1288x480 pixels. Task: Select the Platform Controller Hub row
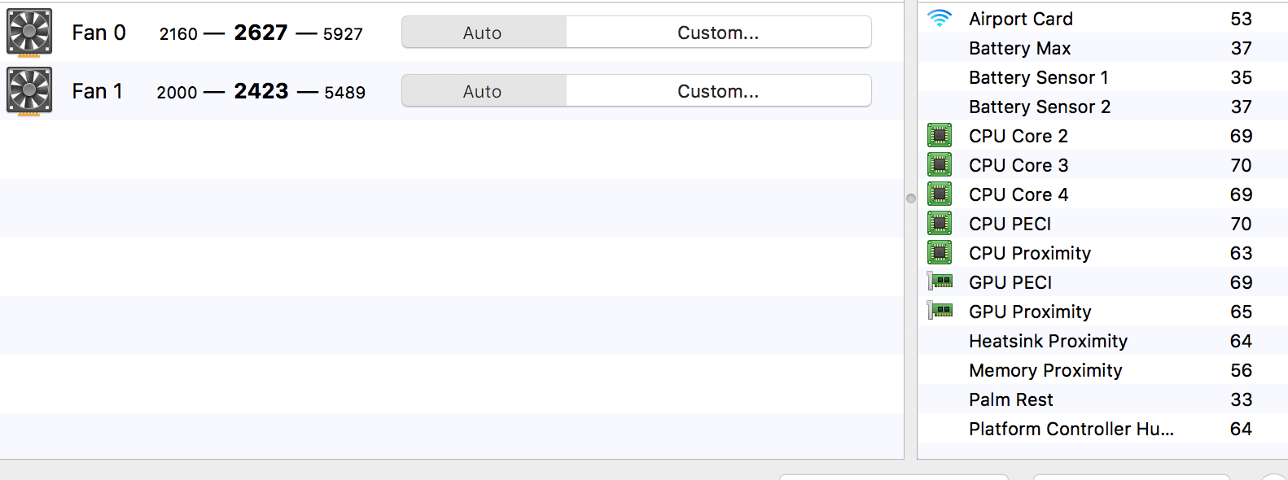[1102, 429]
